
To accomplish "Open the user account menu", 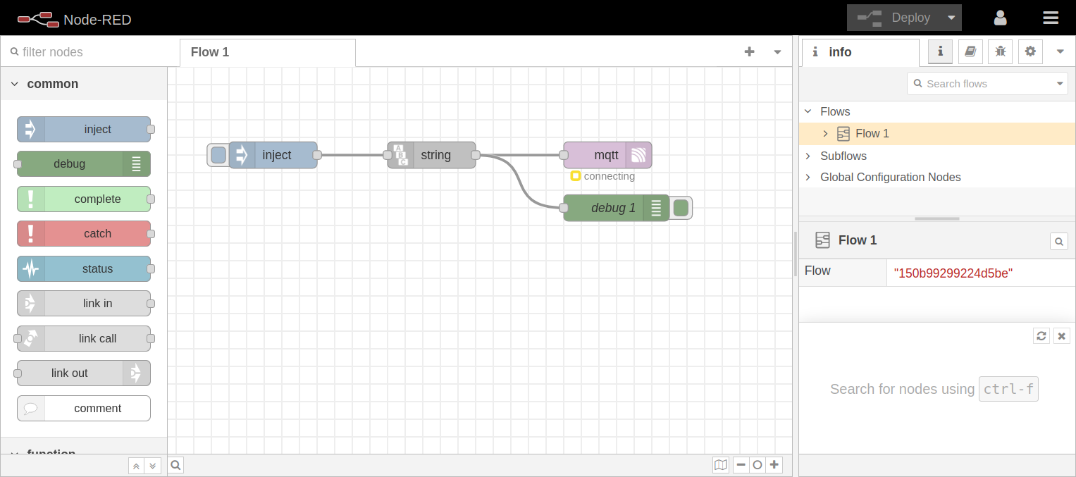I will click(x=1000, y=18).
